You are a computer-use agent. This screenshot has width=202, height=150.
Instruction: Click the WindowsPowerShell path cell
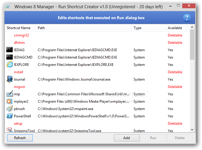click(83, 116)
